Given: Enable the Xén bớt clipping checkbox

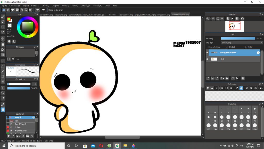Looking at the screenshot, I should [x=227, y=47].
